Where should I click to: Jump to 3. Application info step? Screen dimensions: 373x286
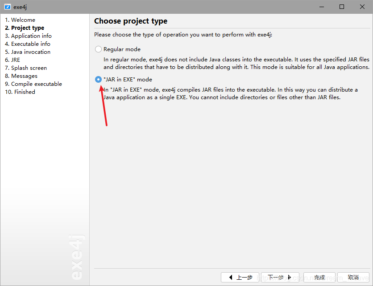(28, 36)
